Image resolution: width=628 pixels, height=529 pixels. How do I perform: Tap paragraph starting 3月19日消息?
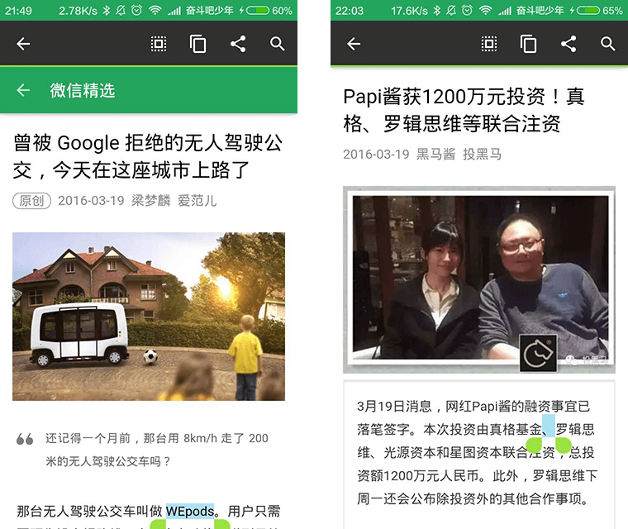click(x=477, y=452)
